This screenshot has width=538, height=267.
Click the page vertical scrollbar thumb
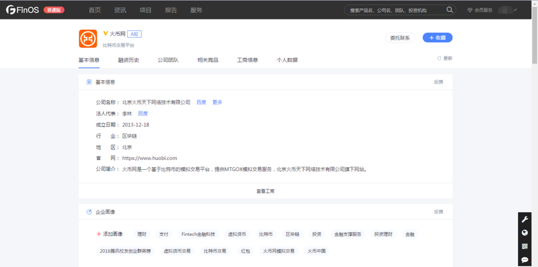point(535,34)
